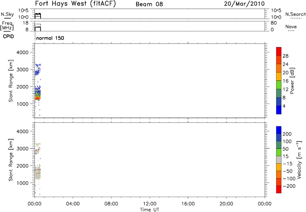Click the left '10^5' noise axis label
This screenshot has width=306, height=212.
(23, 11)
